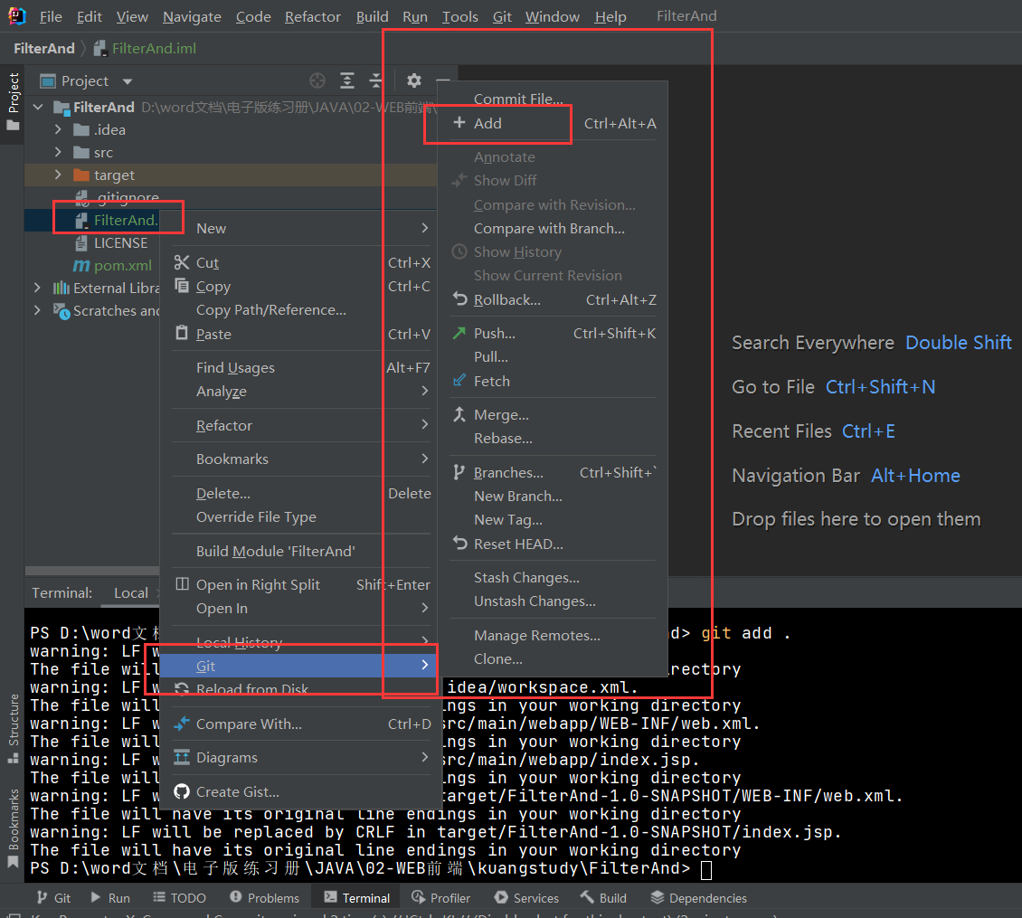Open the Problems view
This screenshot has height=918, width=1022.
coord(264,897)
